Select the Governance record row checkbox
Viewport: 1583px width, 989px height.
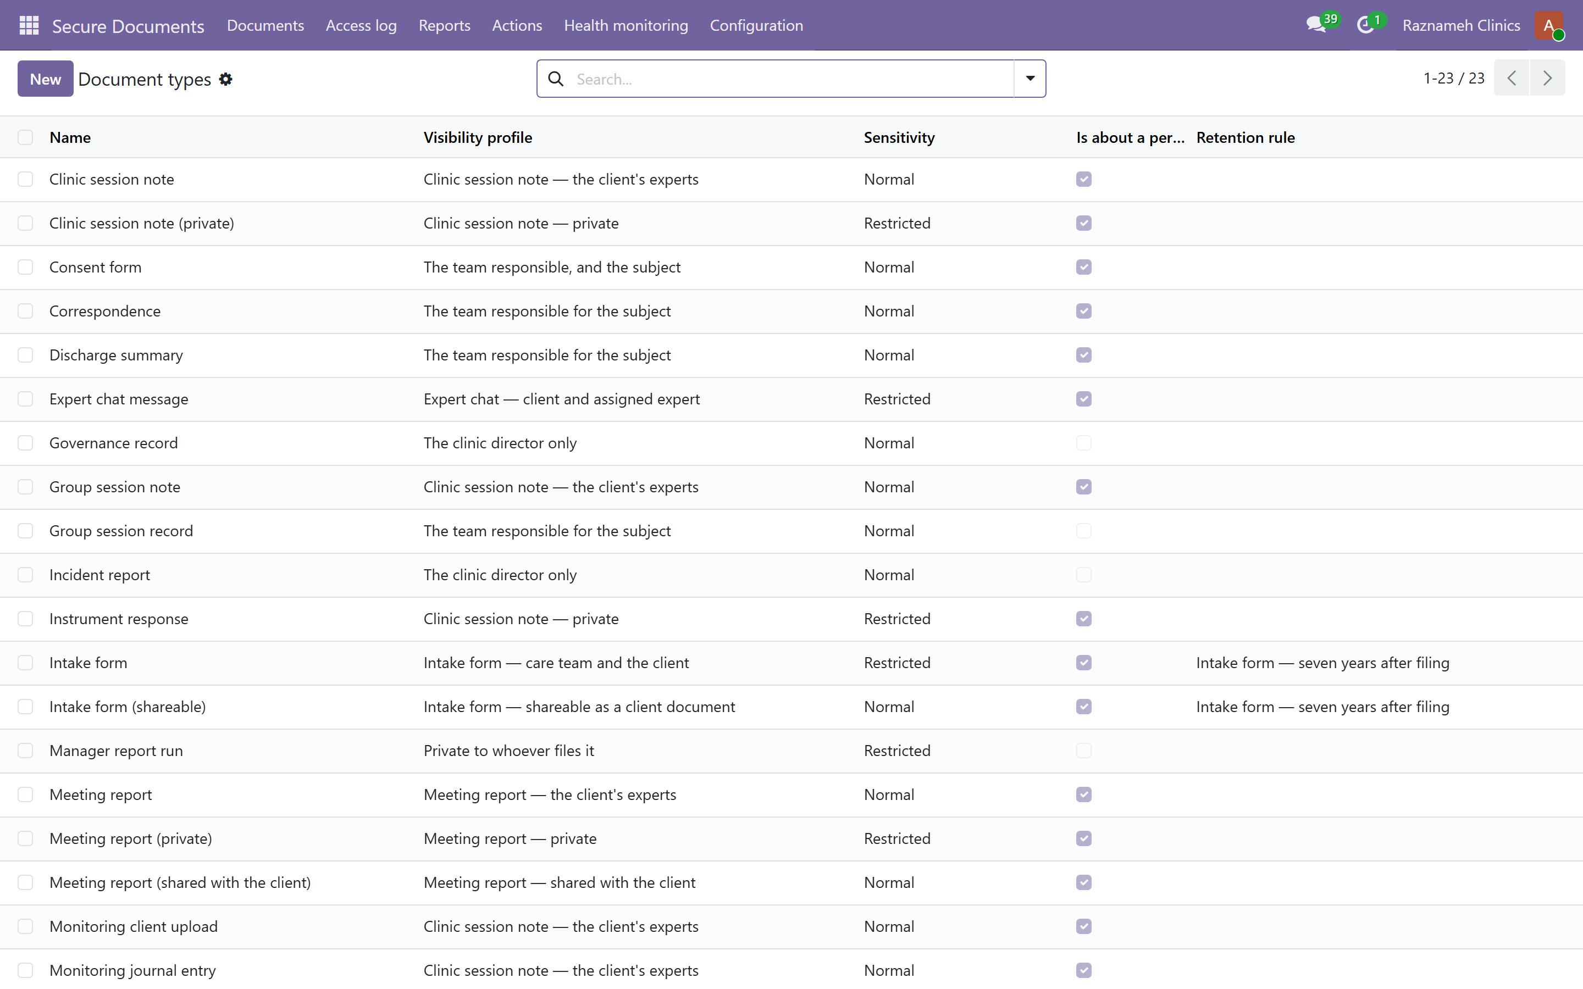point(25,443)
